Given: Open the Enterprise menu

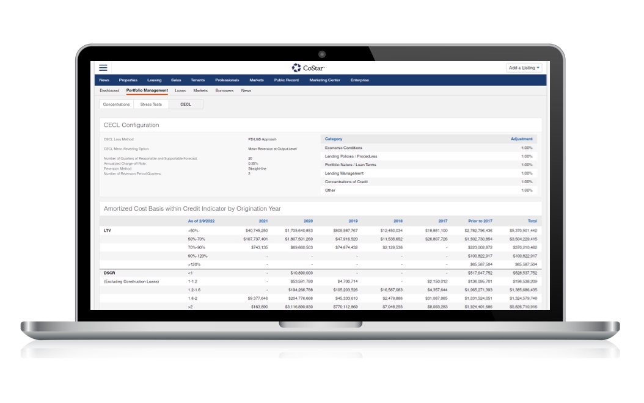Looking at the screenshot, I should tap(360, 80).
